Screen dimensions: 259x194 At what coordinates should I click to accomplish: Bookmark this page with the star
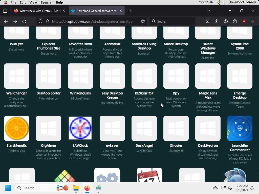[x=143, y=21]
